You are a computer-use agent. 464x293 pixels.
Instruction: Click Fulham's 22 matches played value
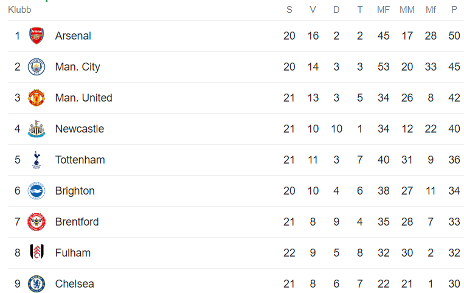point(289,253)
